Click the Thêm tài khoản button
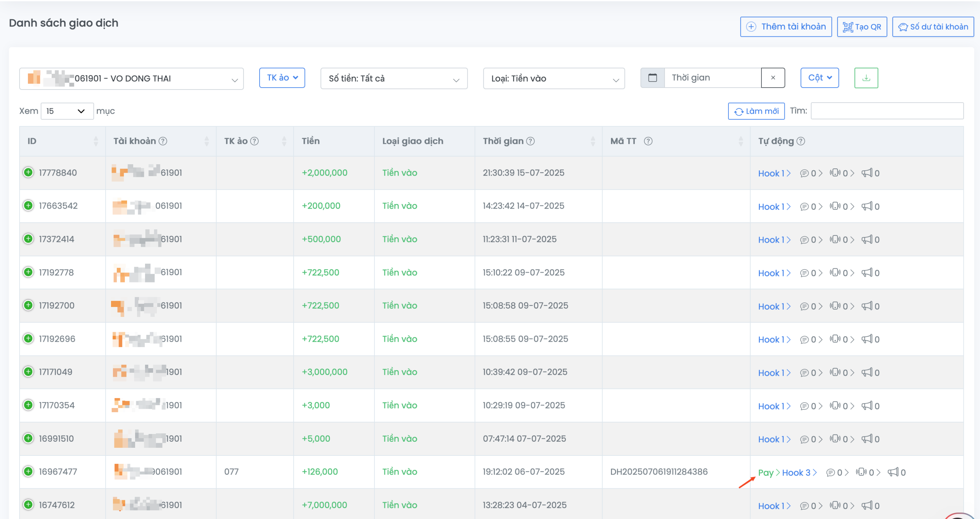The height and width of the screenshot is (519, 980). (x=786, y=27)
